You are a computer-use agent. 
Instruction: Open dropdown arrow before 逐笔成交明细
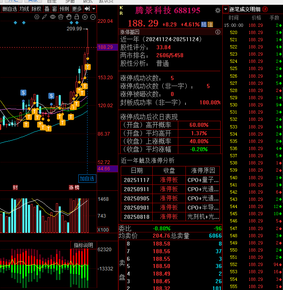225,9
